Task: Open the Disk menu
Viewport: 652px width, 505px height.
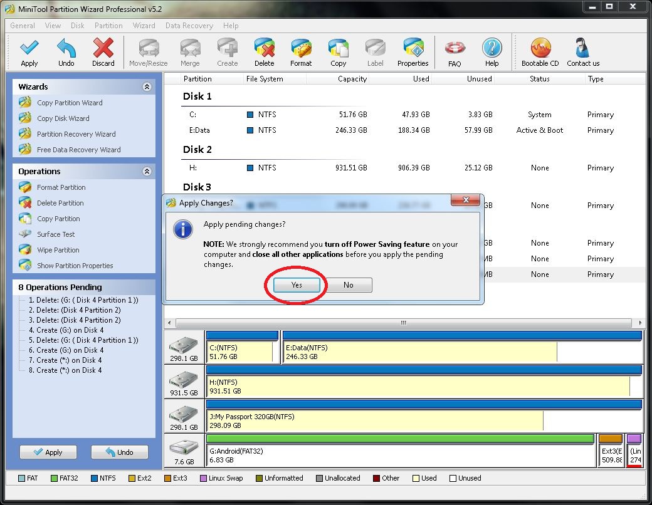Action: (77, 26)
